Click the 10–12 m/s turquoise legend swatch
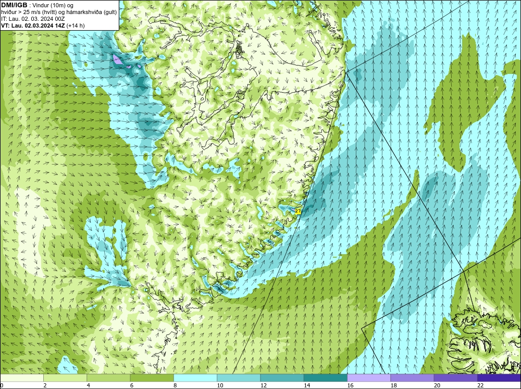Screen dimensions: 521x389 239,378
